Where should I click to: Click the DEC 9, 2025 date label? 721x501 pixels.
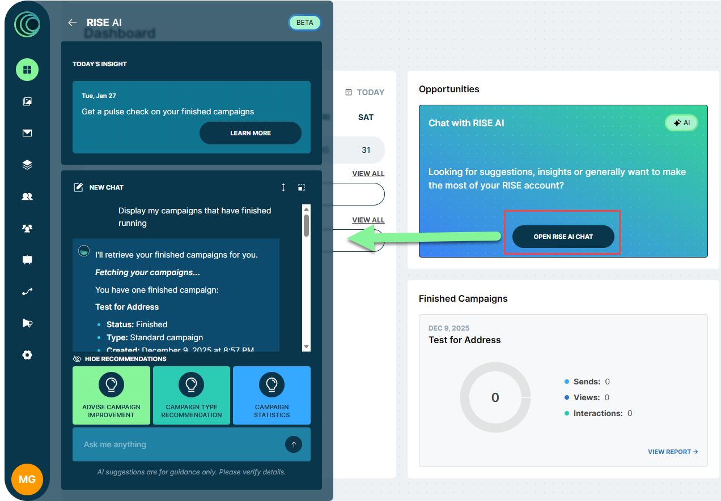point(449,328)
